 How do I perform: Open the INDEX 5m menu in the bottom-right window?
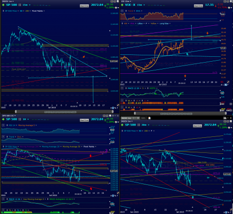click(x=127, y=121)
